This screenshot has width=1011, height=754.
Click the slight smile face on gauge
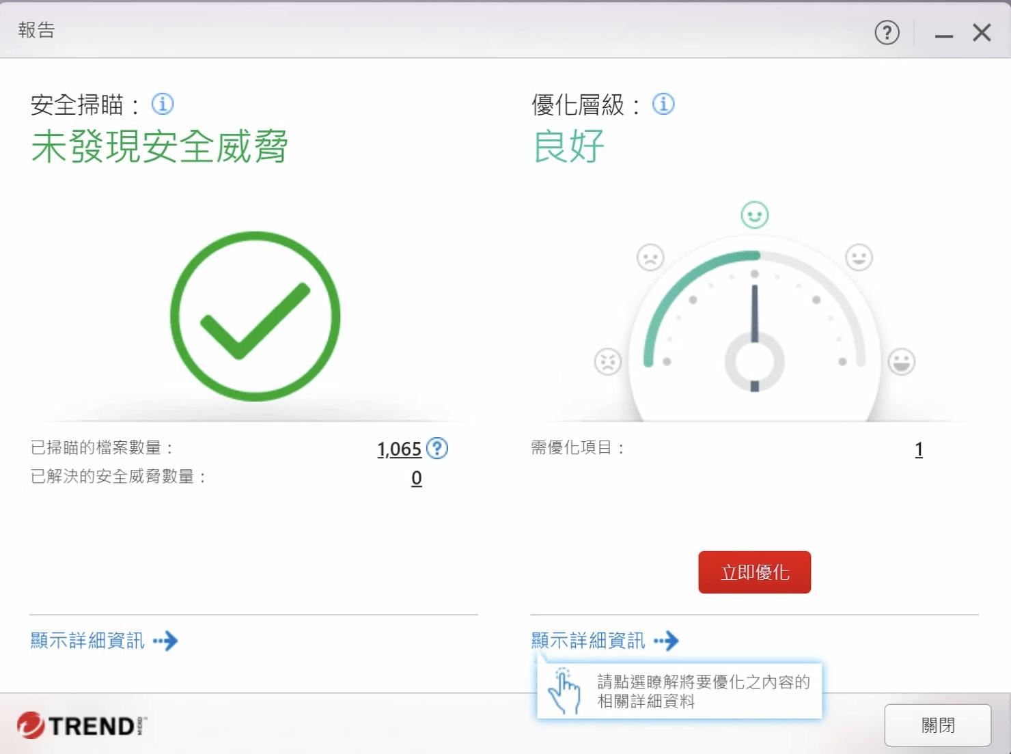pos(859,257)
